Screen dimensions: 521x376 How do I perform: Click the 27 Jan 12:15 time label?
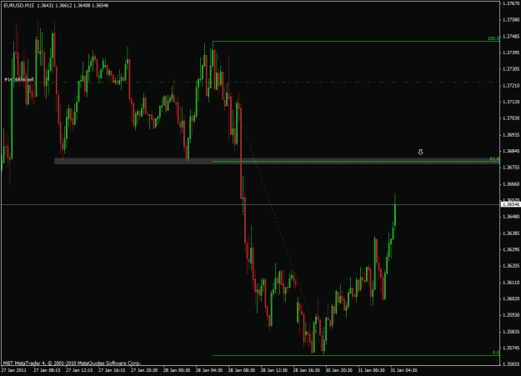coord(79,370)
